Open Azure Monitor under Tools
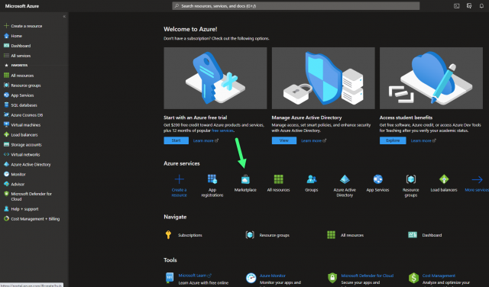The height and width of the screenshot is (287, 489). pyautogui.click(x=273, y=276)
